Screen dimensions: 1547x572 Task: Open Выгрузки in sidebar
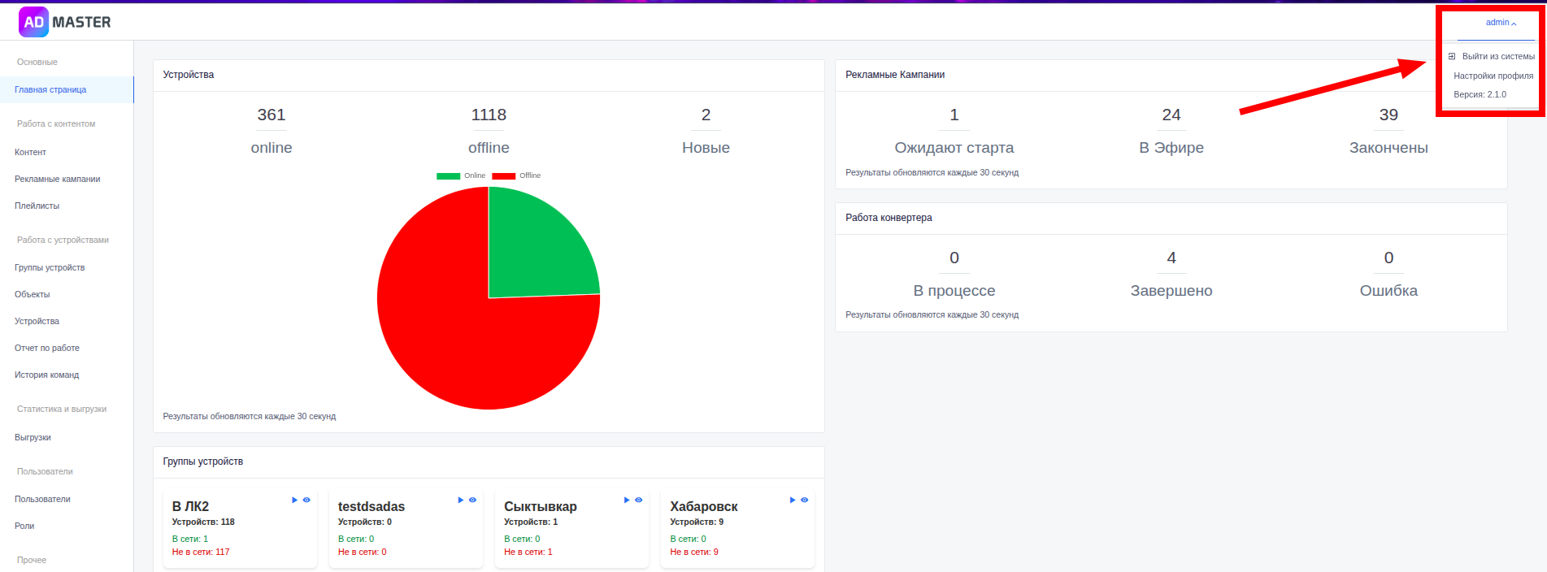tap(33, 437)
